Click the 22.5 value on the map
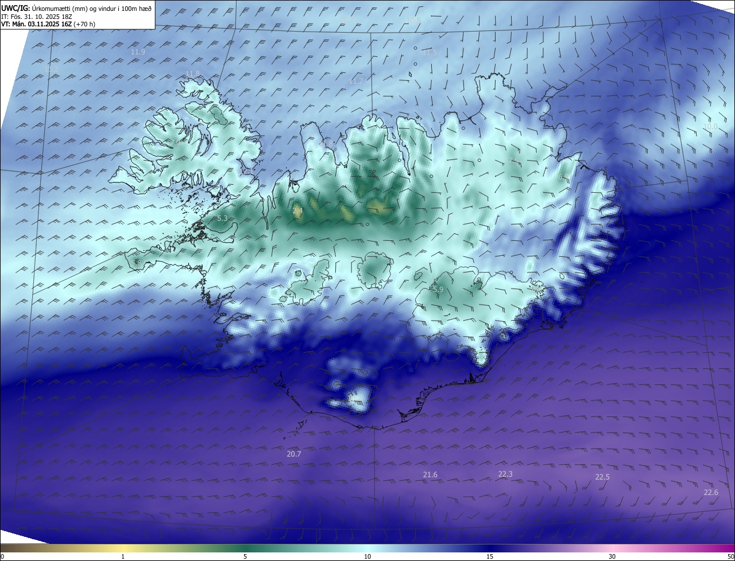Image resolution: width=735 pixels, height=561 pixels. [602, 477]
